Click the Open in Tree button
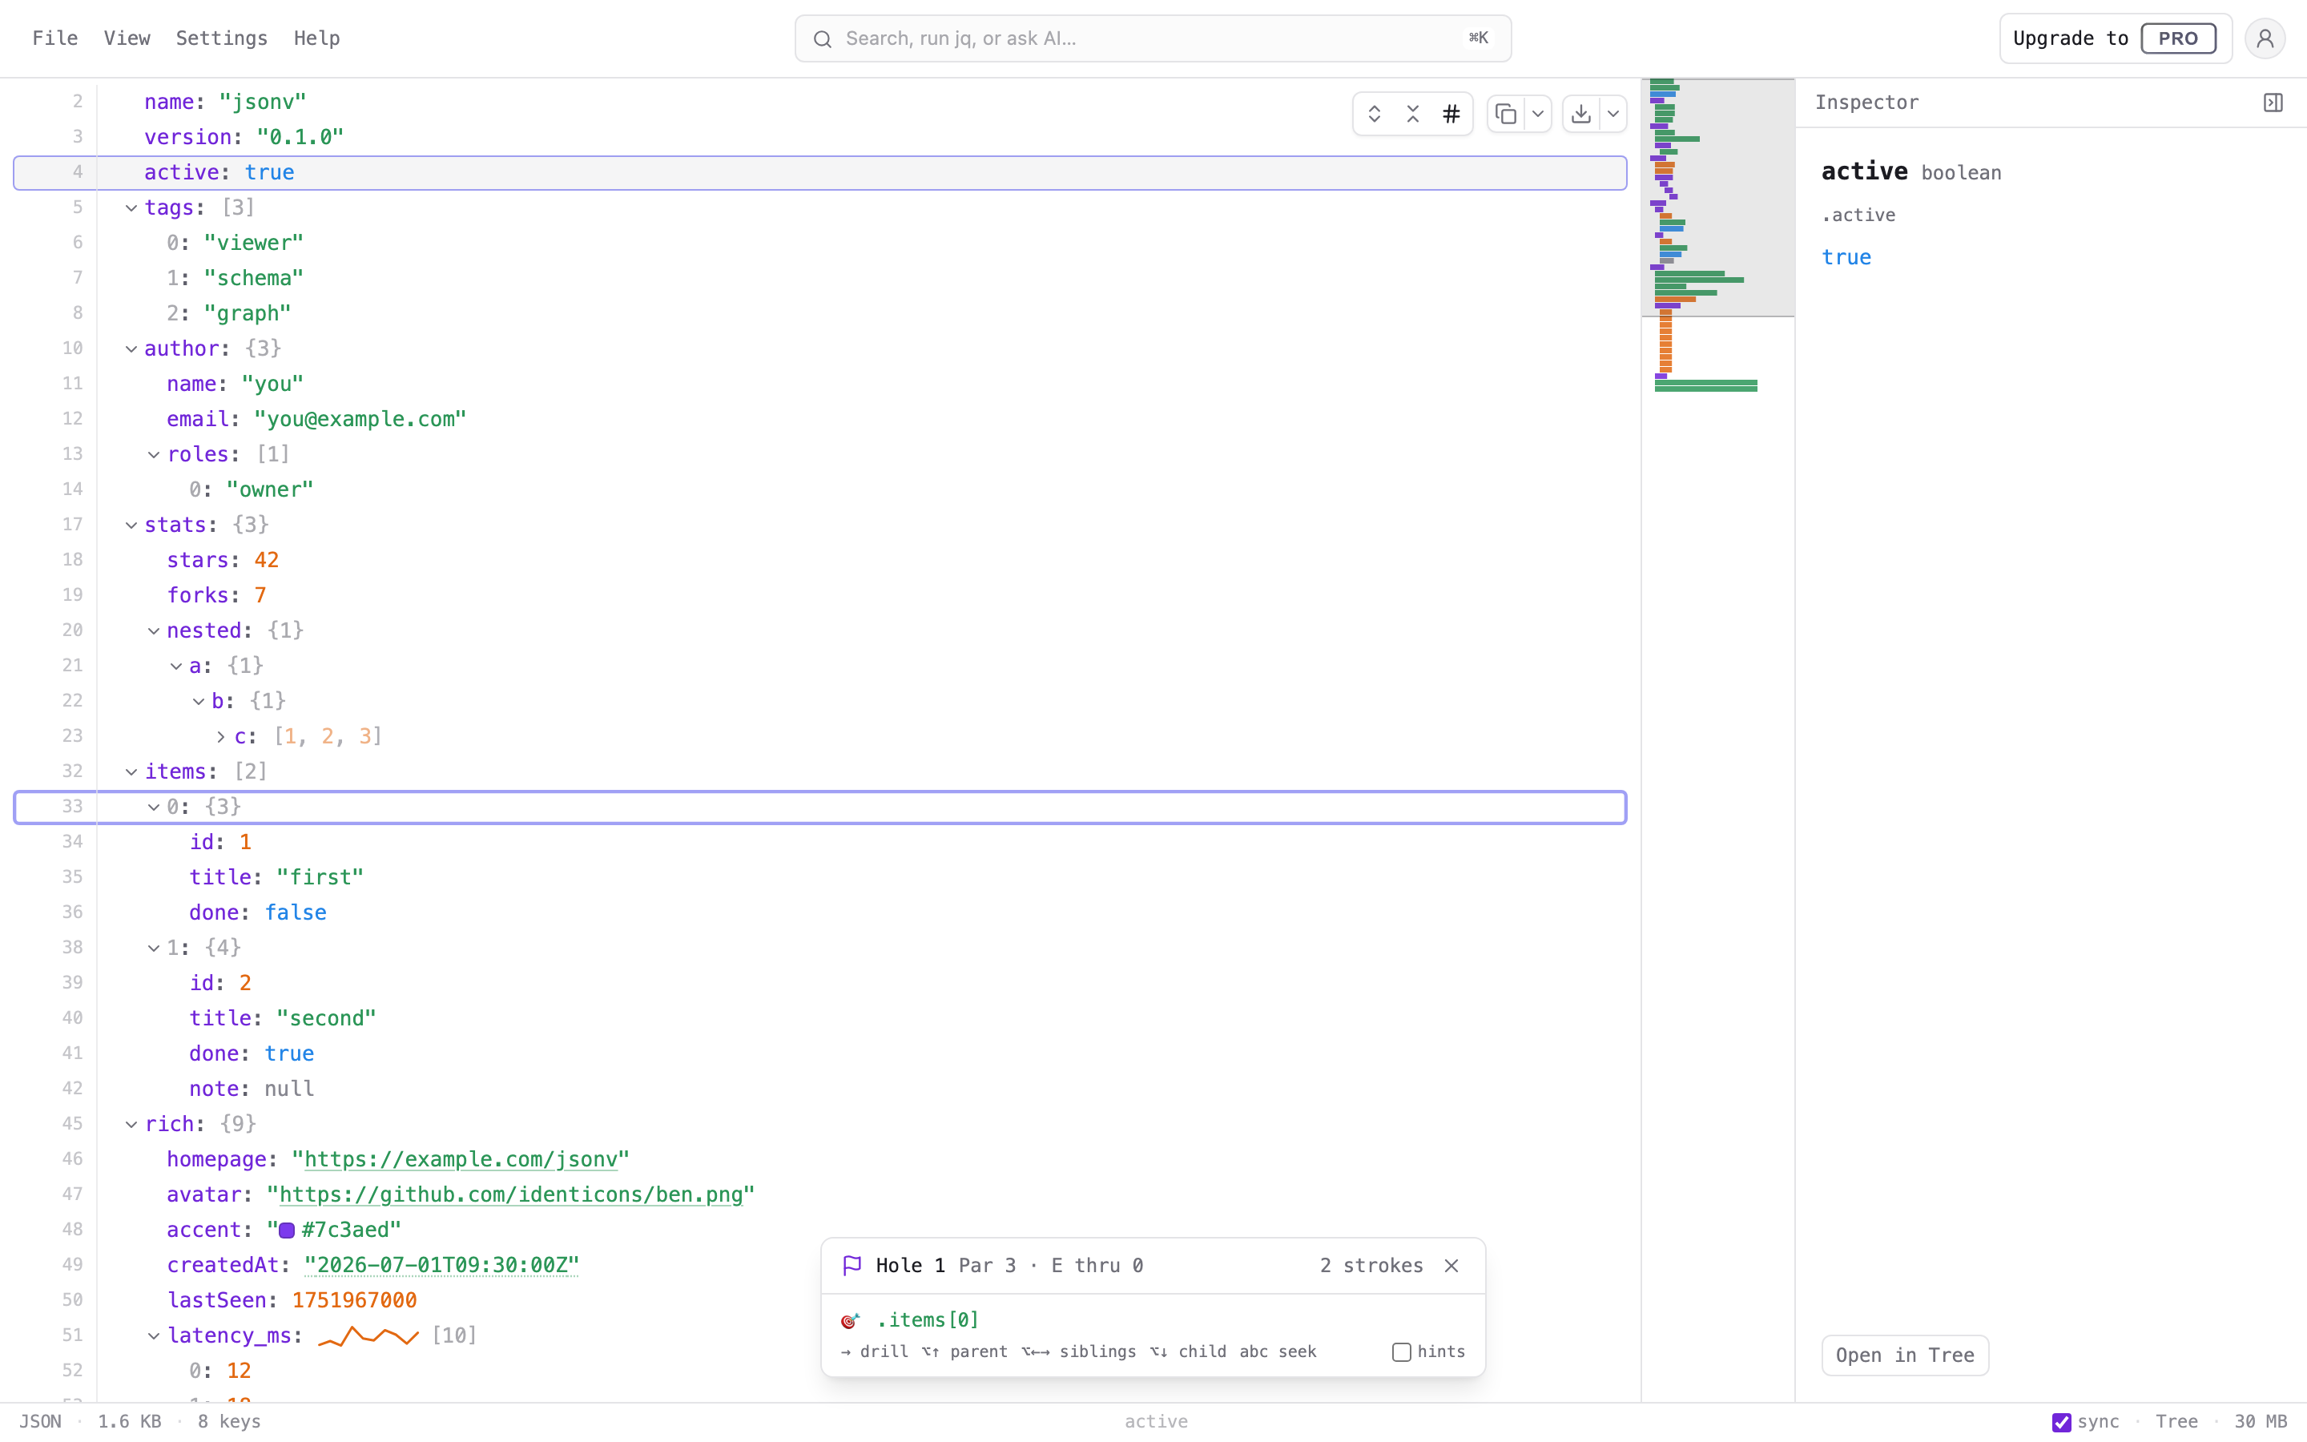Viewport: 2307px width, 1442px height. pos(1905,1355)
